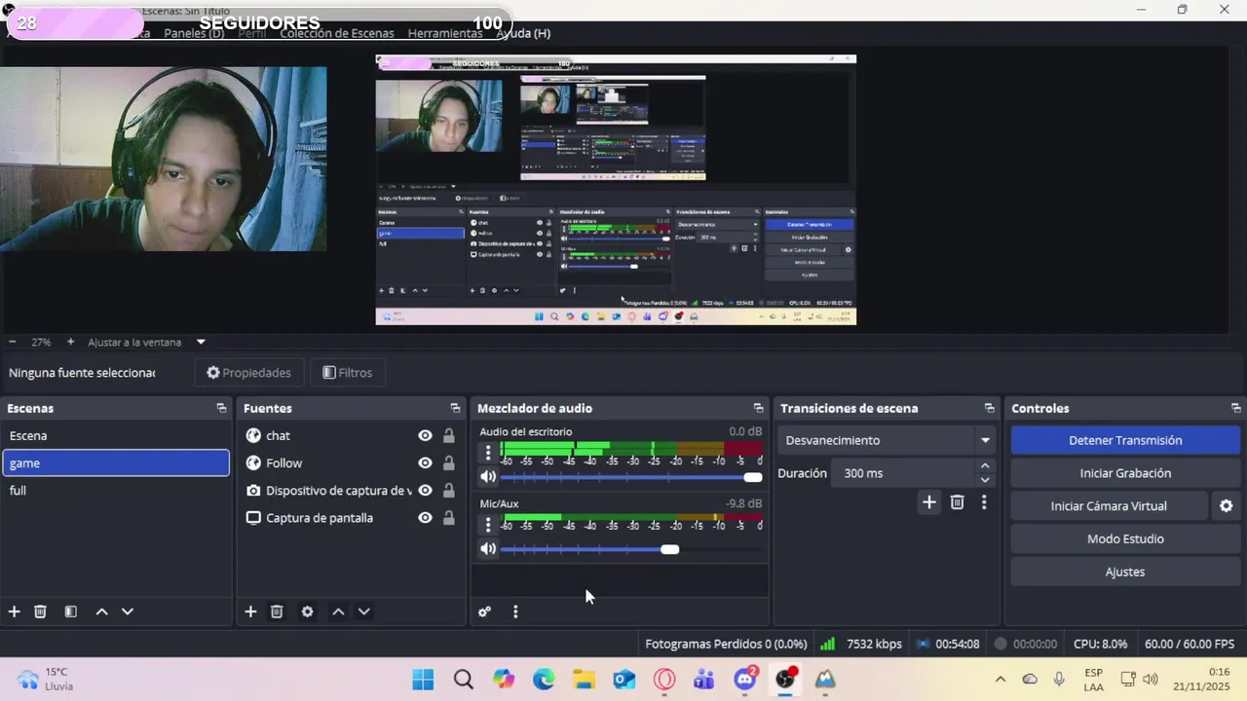The height and width of the screenshot is (701, 1247).
Task: Delete the selected scene using trash icon
Action: [40, 611]
